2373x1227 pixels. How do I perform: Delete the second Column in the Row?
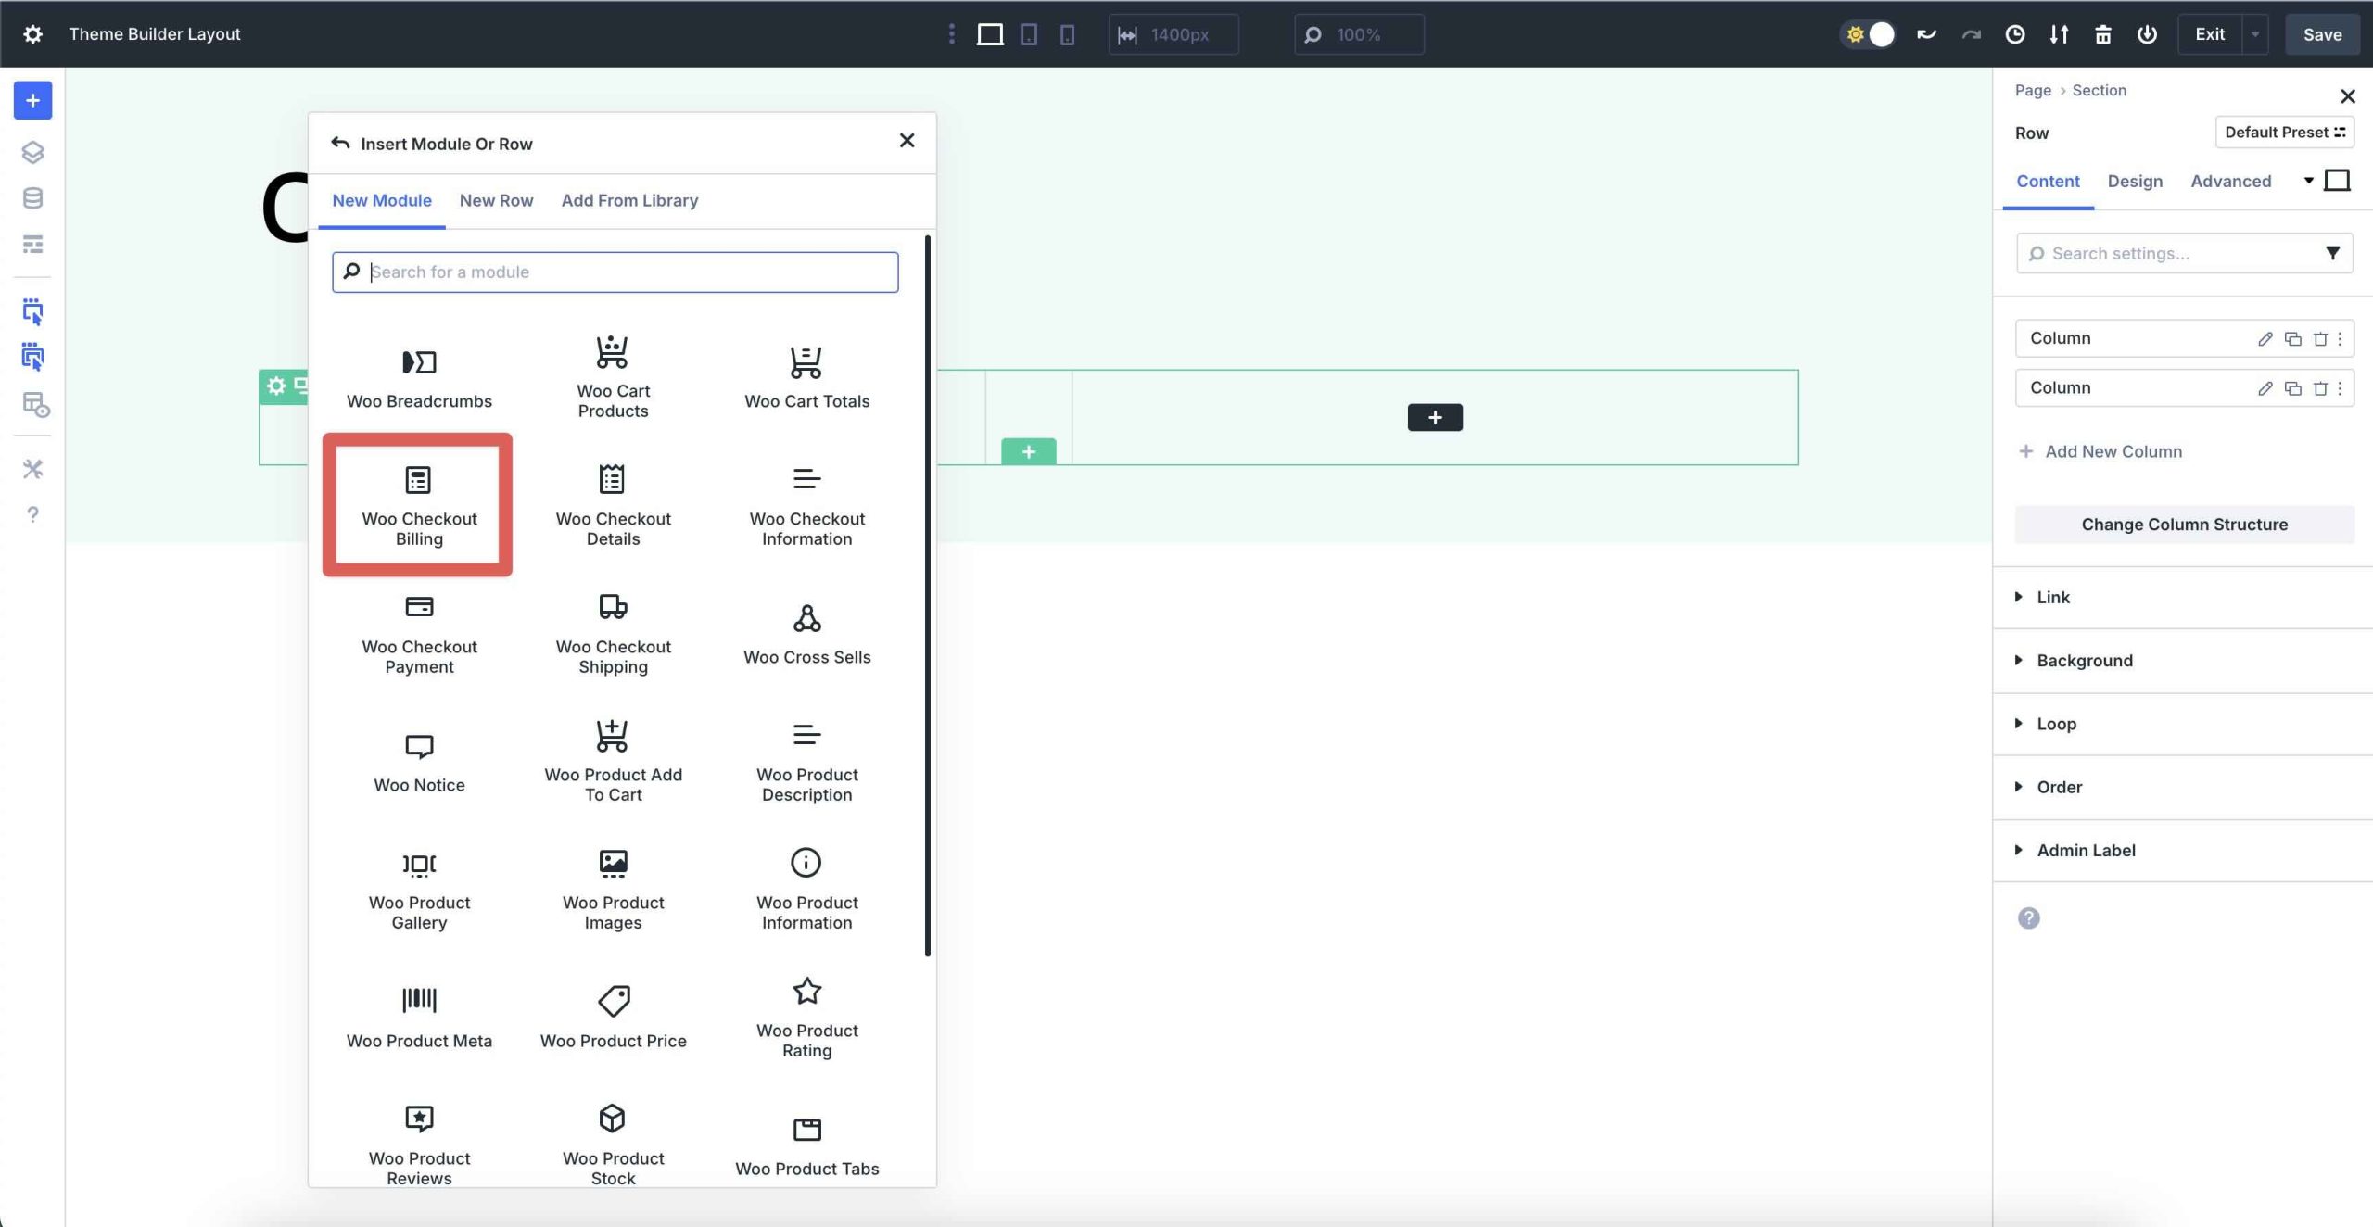click(x=2319, y=387)
